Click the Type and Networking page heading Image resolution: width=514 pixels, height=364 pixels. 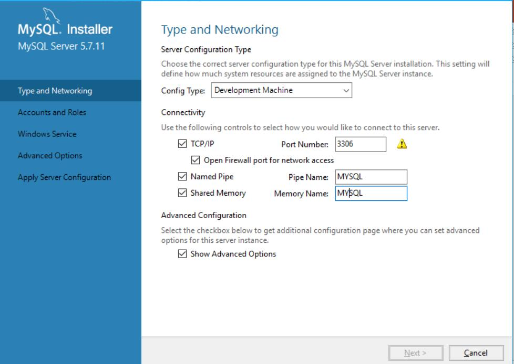[220, 30]
